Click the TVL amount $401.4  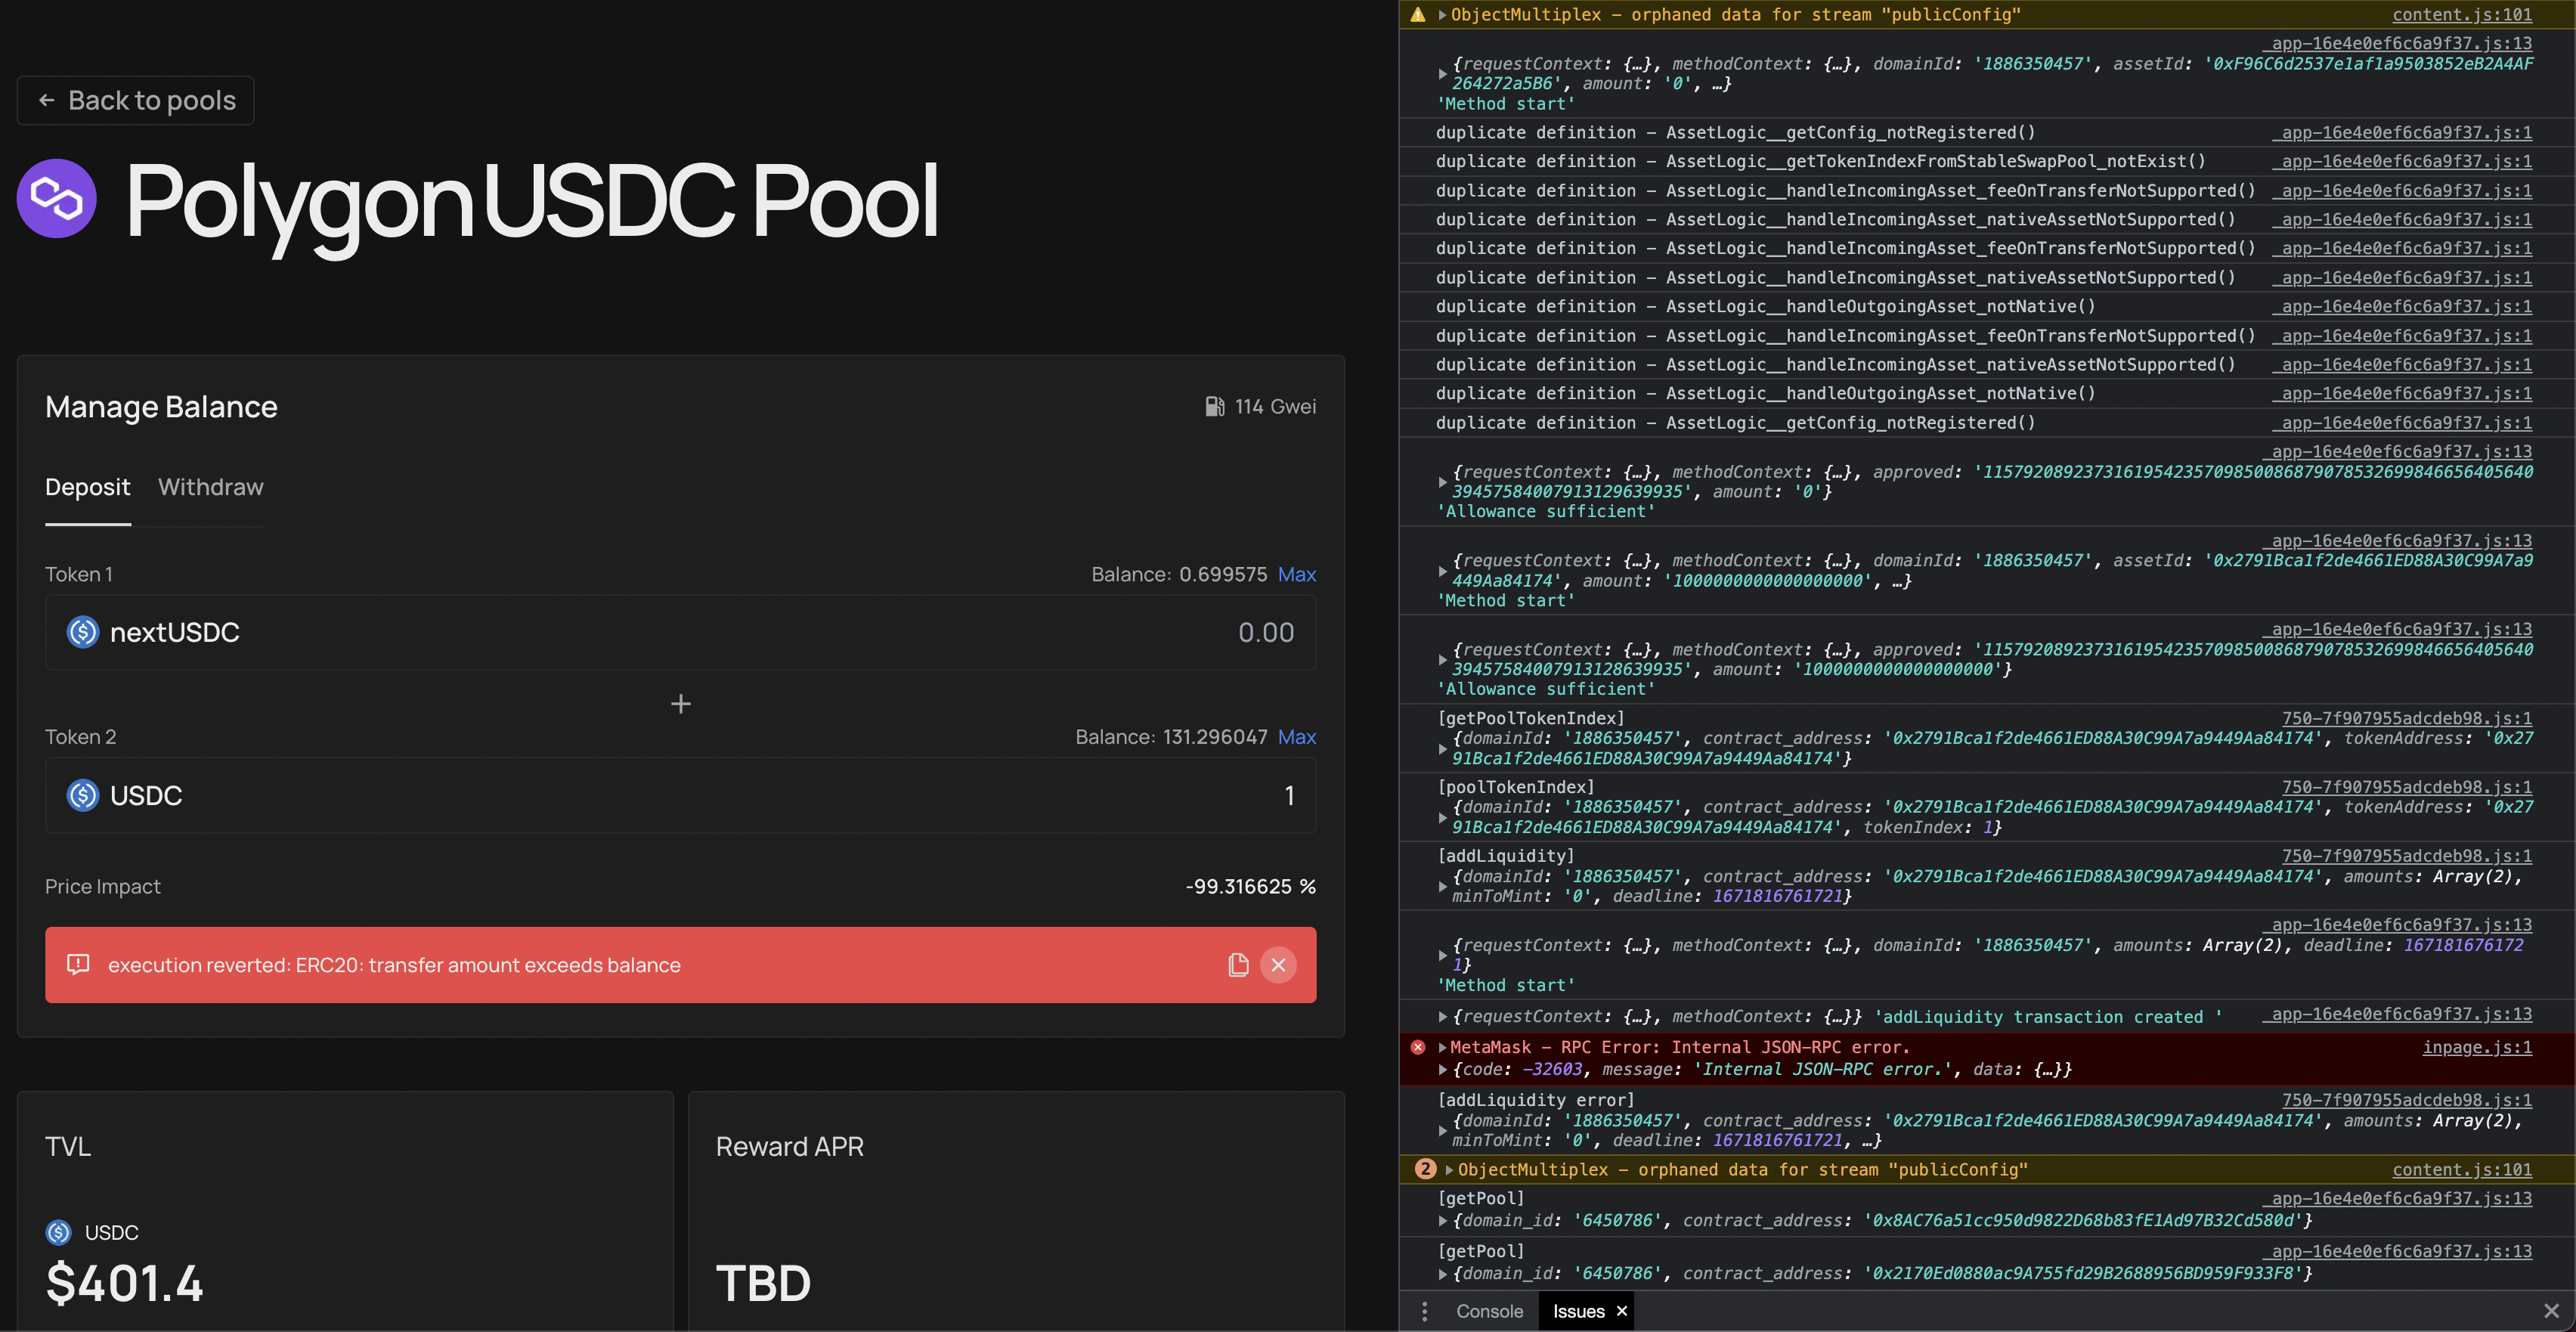point(125,1283)
